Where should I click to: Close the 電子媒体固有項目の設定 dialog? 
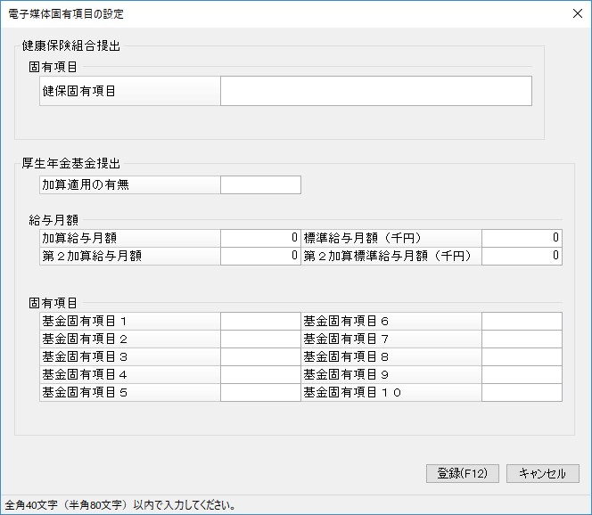click(x=577, y=13)
